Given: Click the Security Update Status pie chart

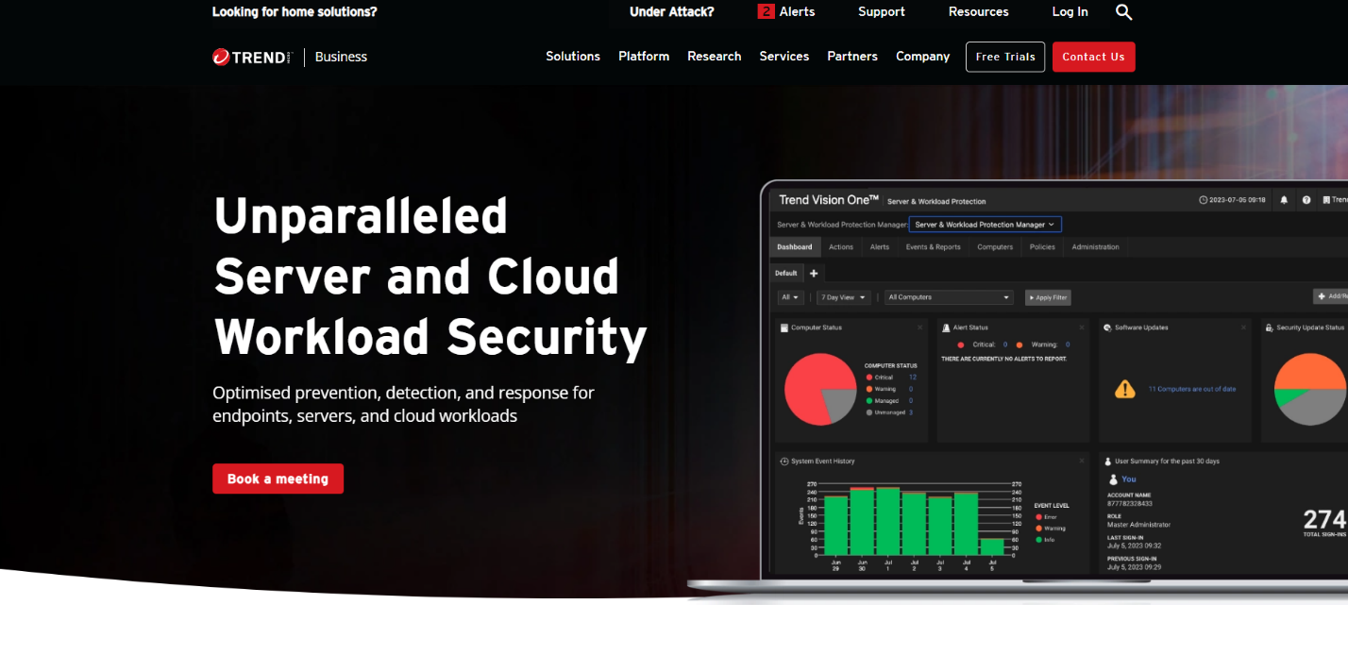Looking at the screenshot, I should 1310,390.
